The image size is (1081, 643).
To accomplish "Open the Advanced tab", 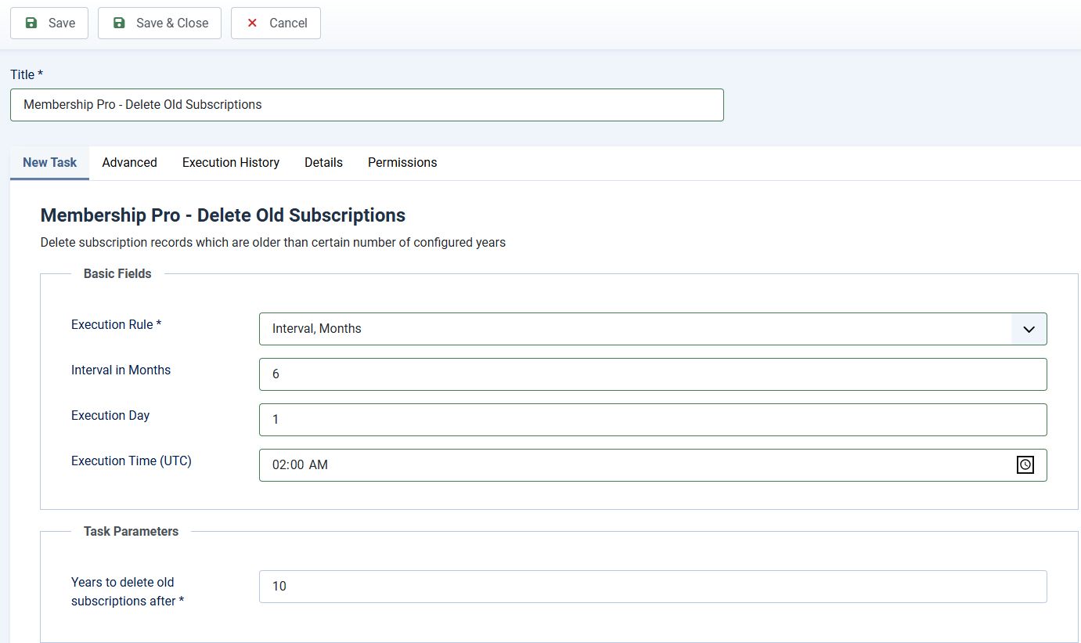I will click(130, 163).
